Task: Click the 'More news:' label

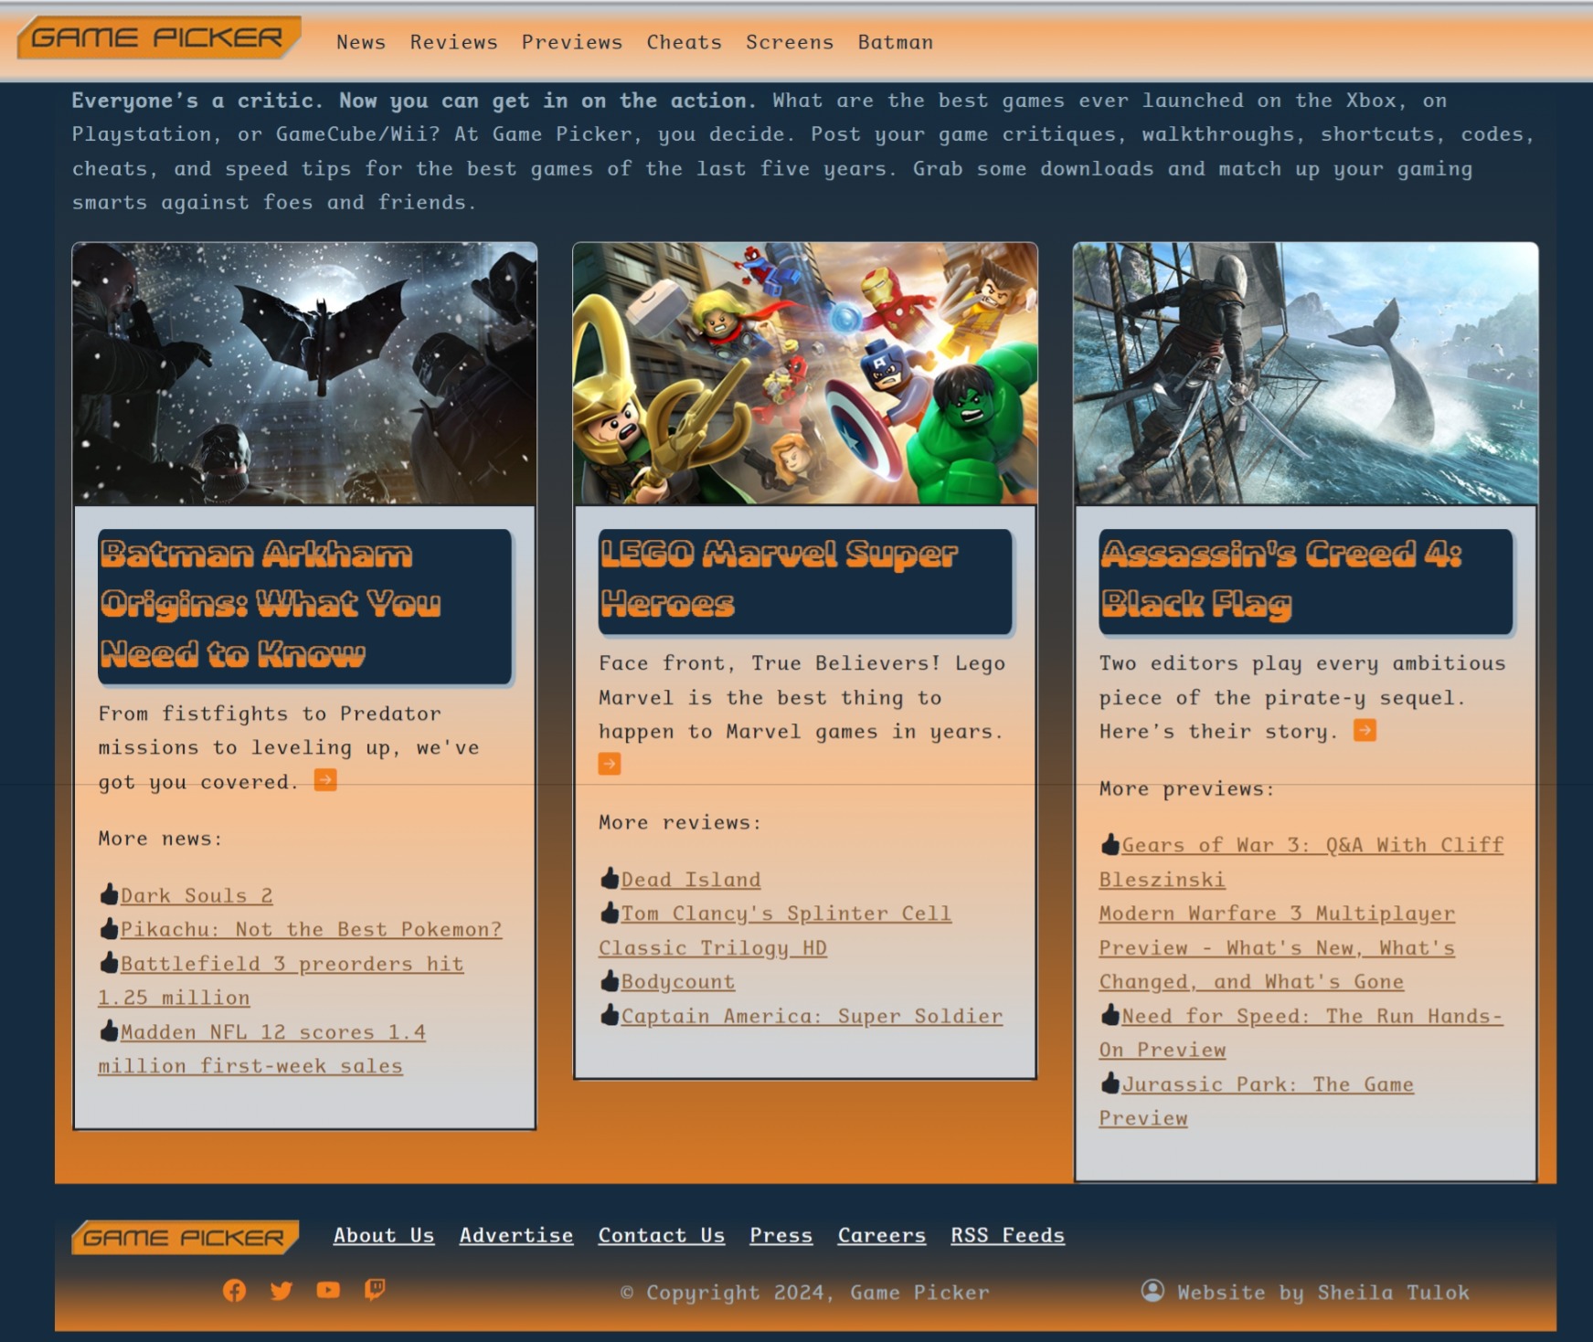Action: [x=161, y=839]
